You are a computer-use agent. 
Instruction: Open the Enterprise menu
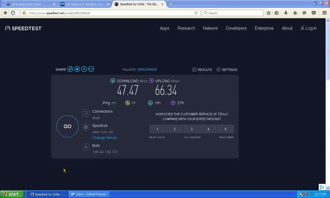click(264, 28)
